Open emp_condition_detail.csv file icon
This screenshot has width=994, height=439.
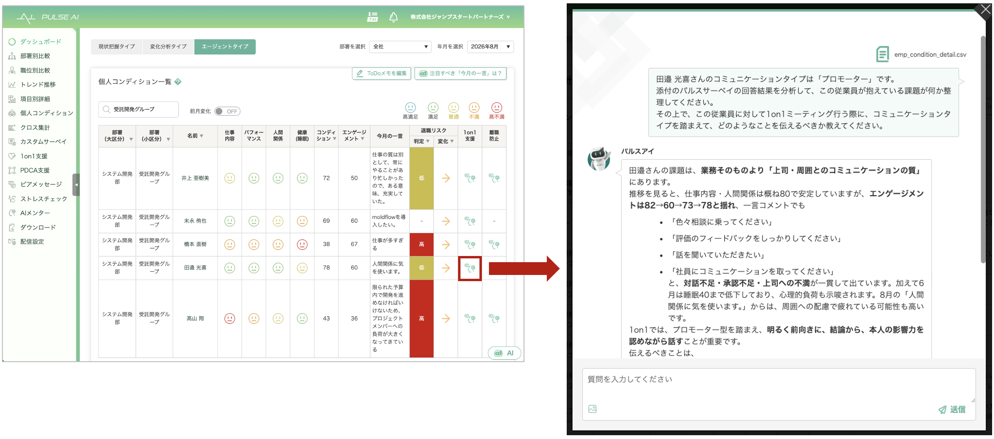pos(883,54)
